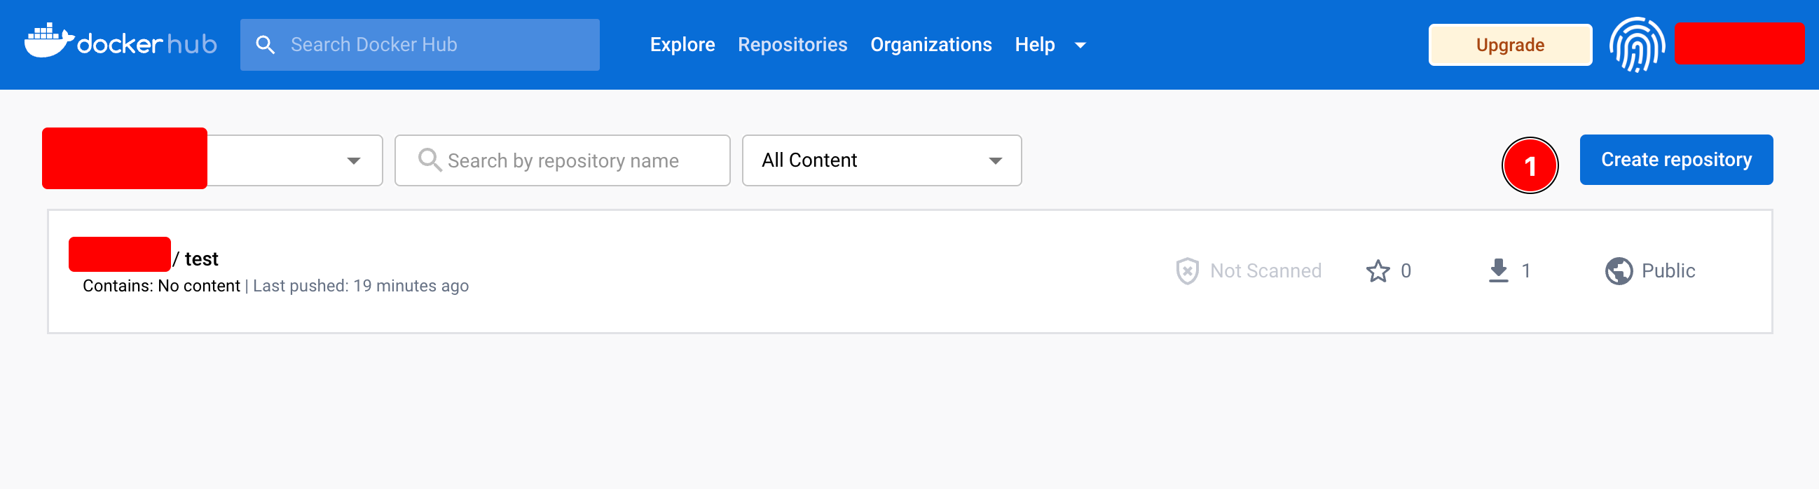Open the Repositories menu item
The image size is (1819, 489).
(x=792, y=45)
